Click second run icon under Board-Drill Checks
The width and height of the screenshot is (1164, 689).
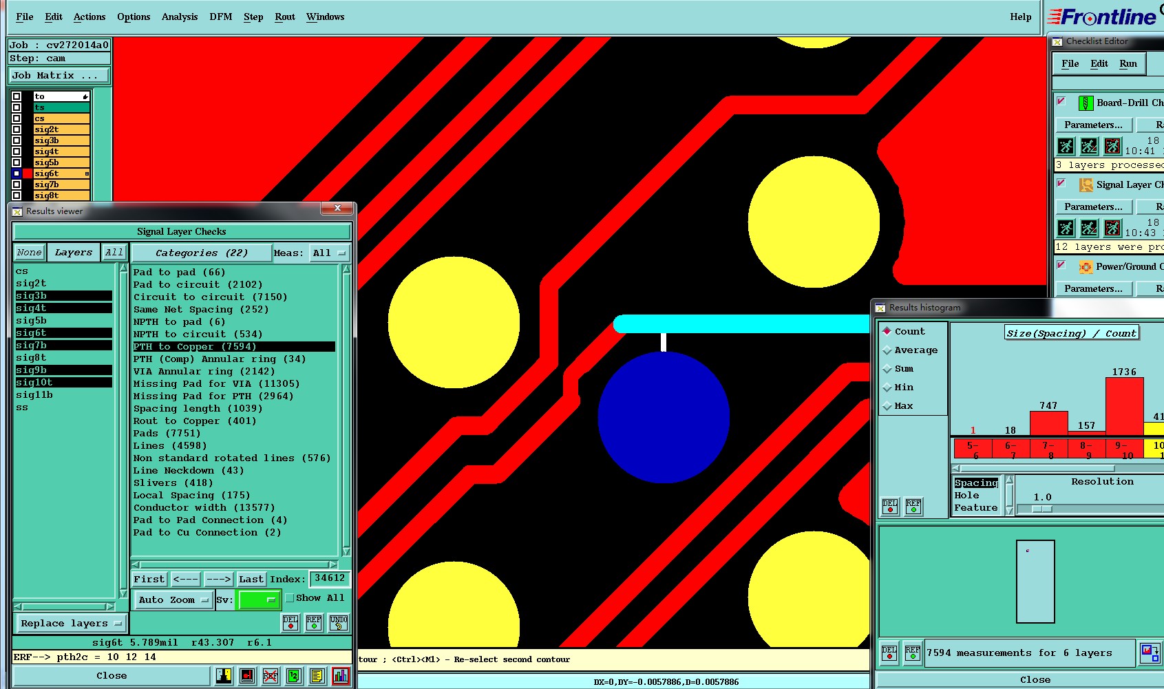[1089, 146]
